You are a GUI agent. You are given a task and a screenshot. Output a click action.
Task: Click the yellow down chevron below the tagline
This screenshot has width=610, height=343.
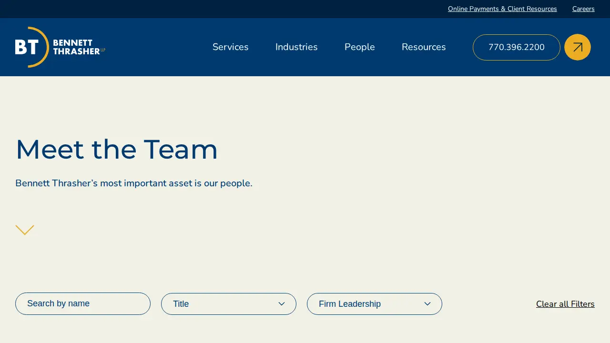(x=25, y=230)
